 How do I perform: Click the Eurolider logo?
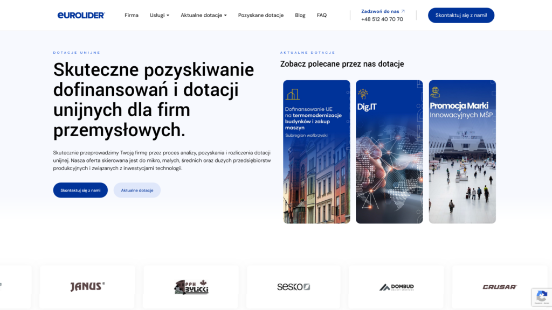pyautogui.click(x=81, y=15)
